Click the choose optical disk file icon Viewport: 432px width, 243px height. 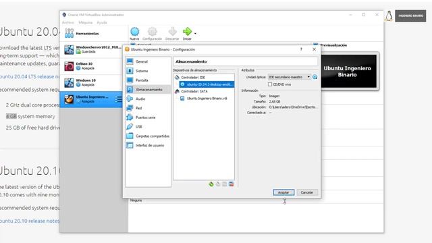click(315, 77)
